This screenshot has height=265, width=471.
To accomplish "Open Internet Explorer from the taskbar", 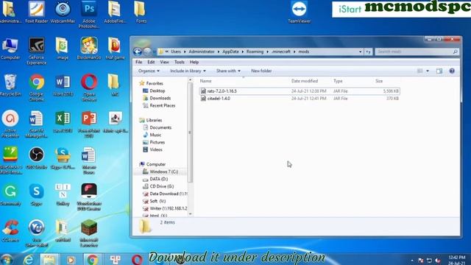I will [x=29, y=259].
